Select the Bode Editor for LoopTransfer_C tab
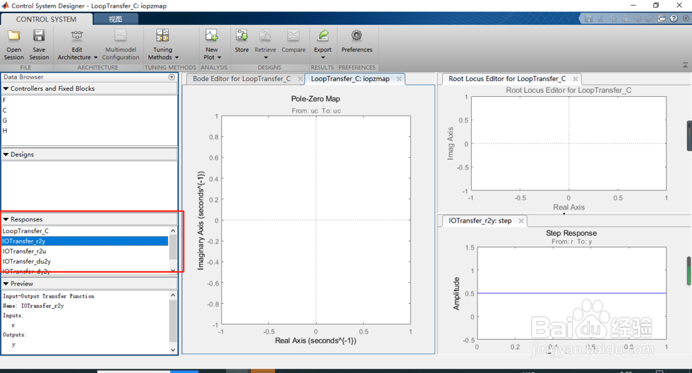This screenshot has width=692, height=373. point(242,79)
